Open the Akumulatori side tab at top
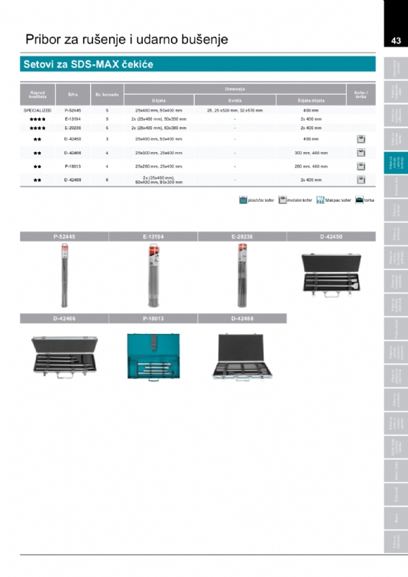 pos(396,68)
